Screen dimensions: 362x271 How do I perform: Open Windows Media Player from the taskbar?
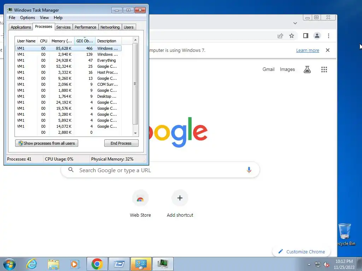pos(75,264)
